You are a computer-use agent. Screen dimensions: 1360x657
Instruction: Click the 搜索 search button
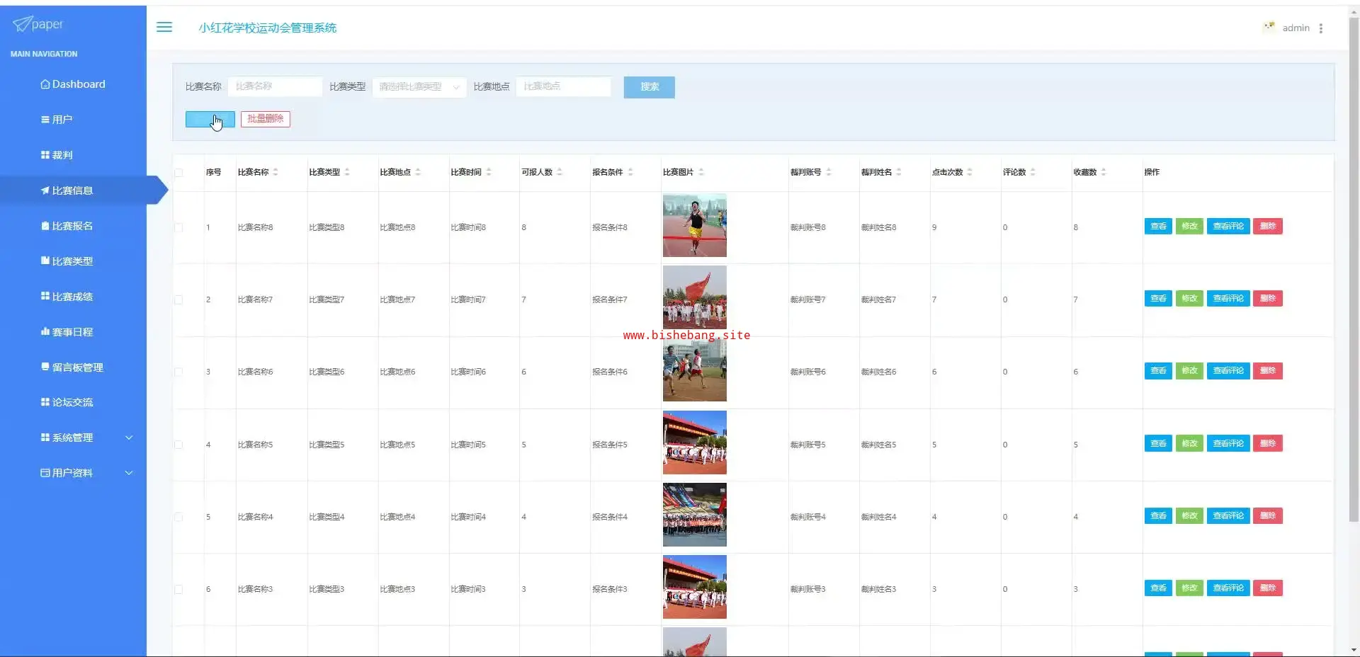[x=649, y=87]
